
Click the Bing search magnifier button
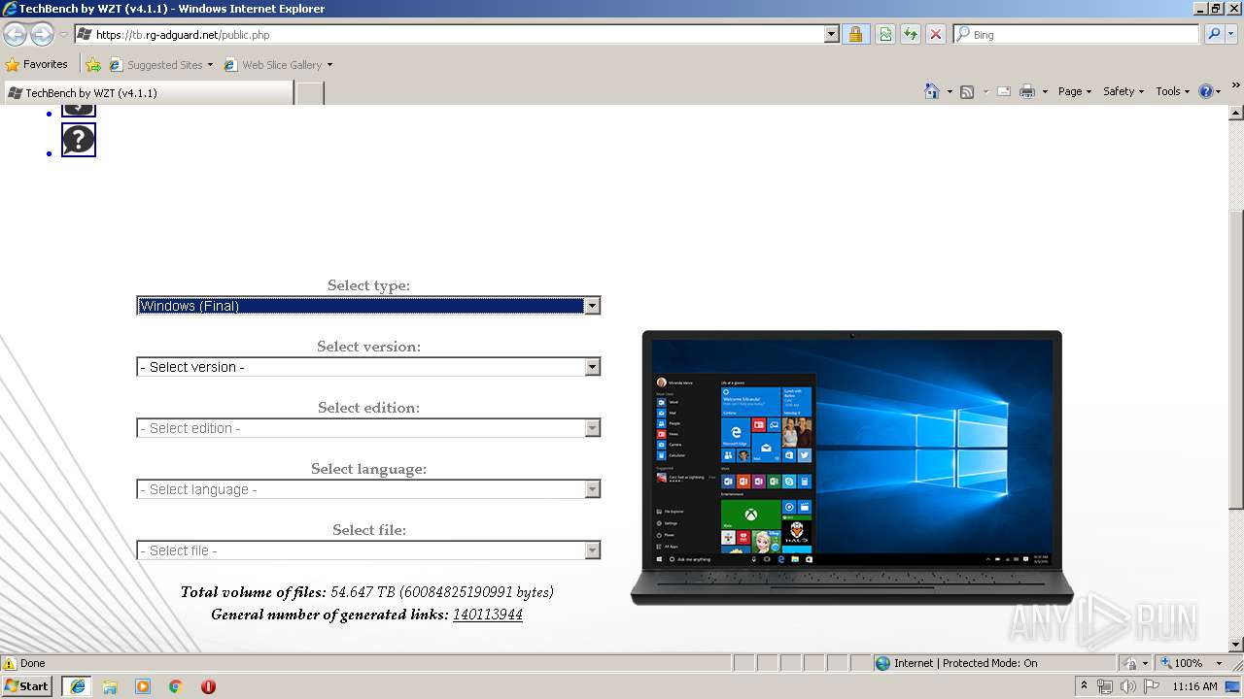1211,34
